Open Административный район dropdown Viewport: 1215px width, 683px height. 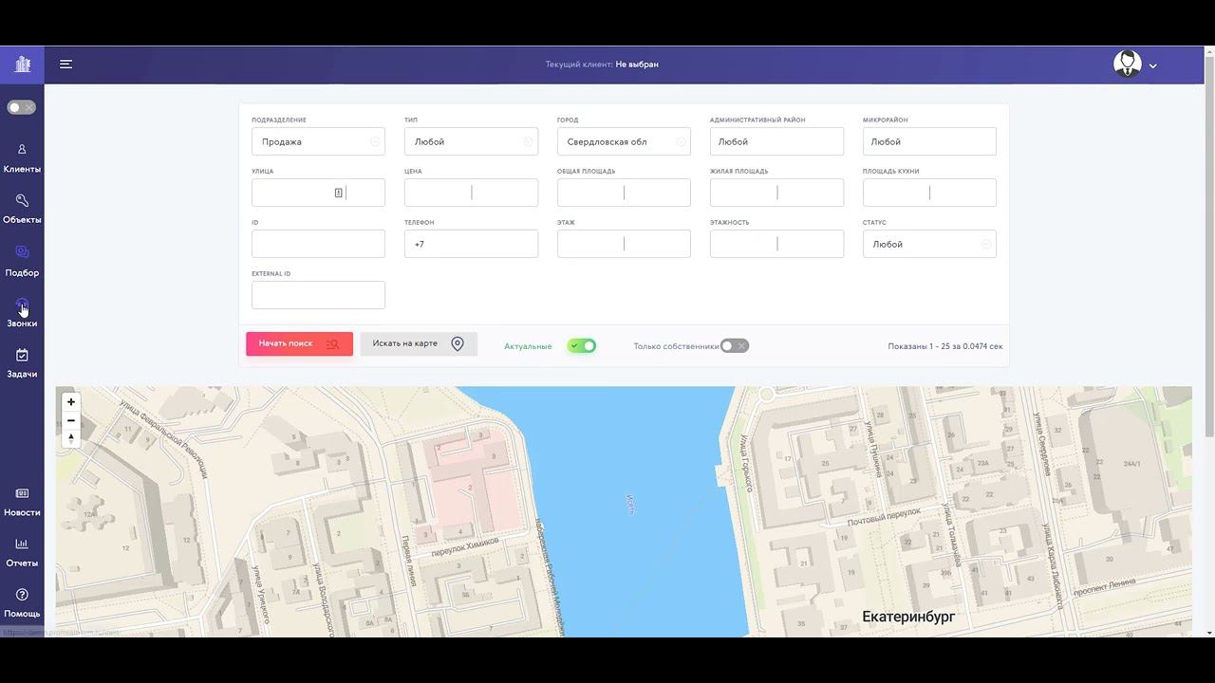tap(776, 141)
